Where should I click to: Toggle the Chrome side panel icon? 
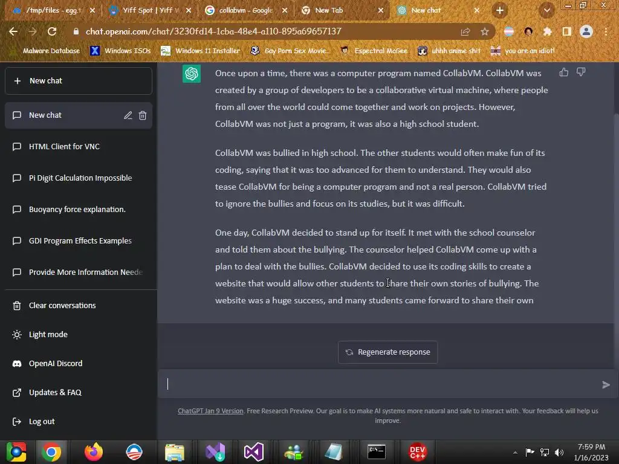(567, 32)
